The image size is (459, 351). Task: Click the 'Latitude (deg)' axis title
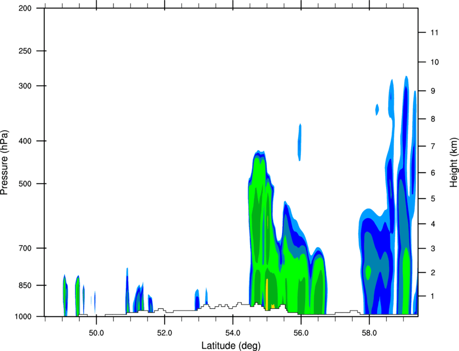click(231, 346)
